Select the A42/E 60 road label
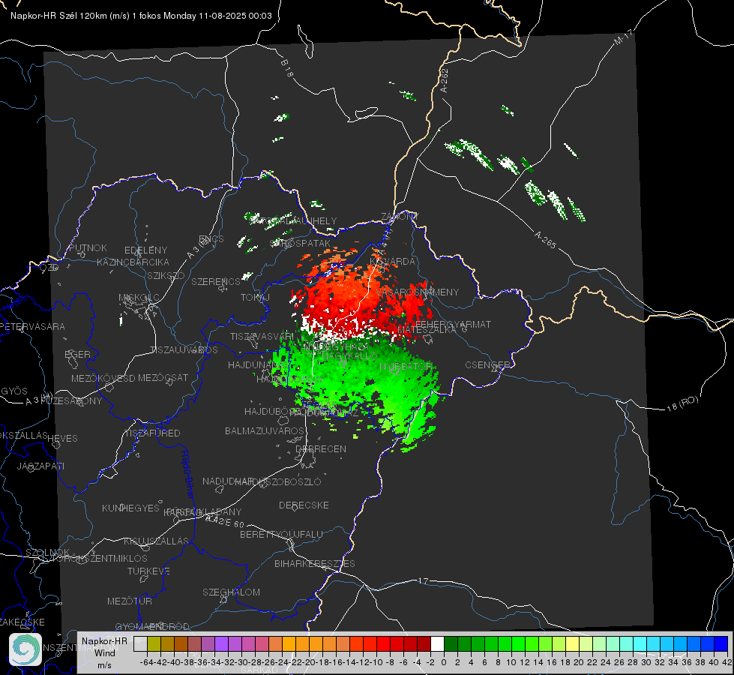 pos(225,521)
